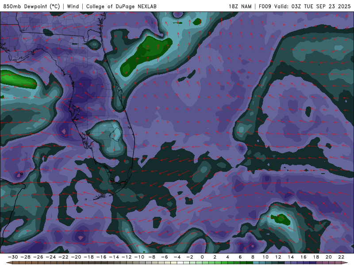The image size is (354, 265).
Task: Click the -10 value on the color scale
Action: 139,257
